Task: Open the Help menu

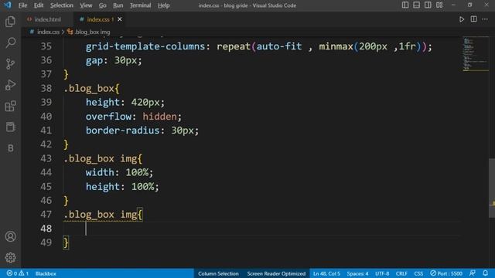Action: pyautogui.click(x=163, y=5)
